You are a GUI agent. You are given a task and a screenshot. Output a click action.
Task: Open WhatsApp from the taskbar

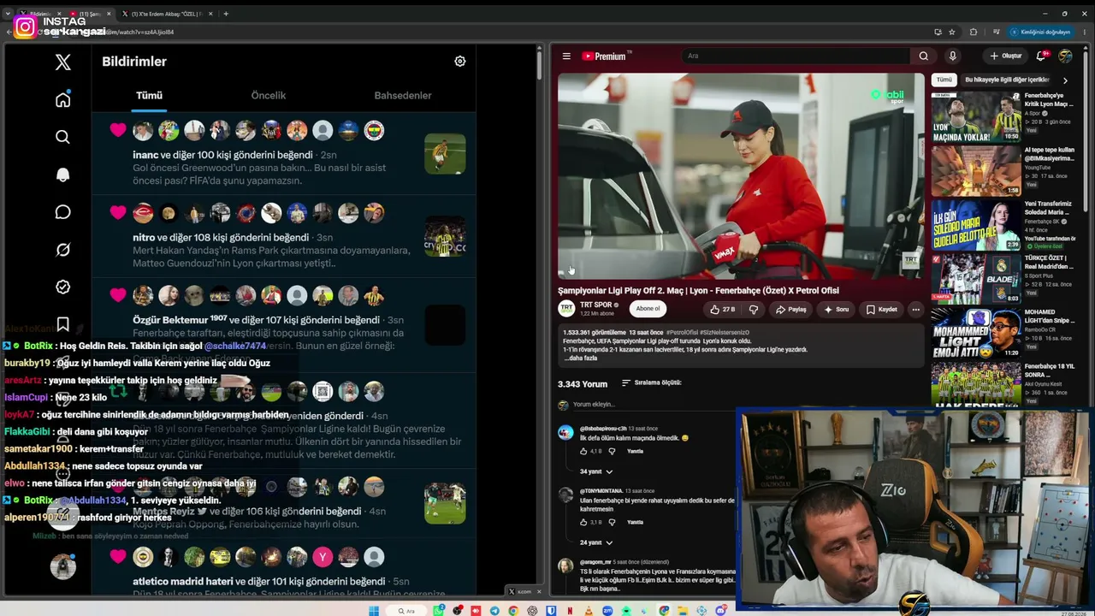coord(439,611)
